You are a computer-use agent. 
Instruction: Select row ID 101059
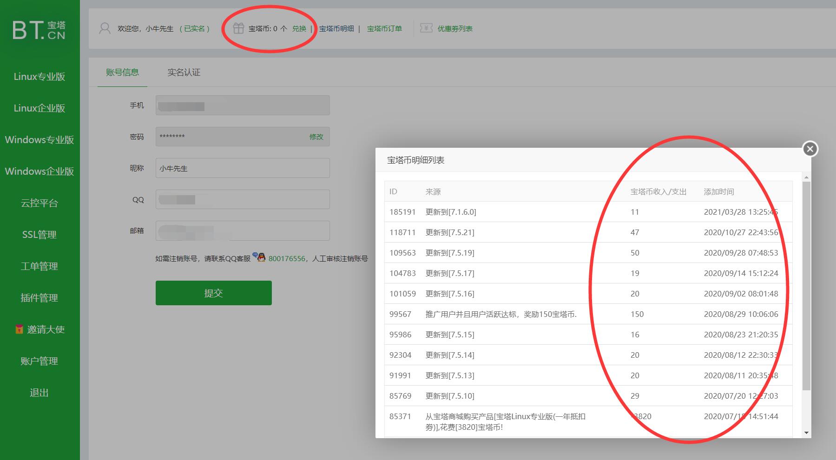click(402, 294)
